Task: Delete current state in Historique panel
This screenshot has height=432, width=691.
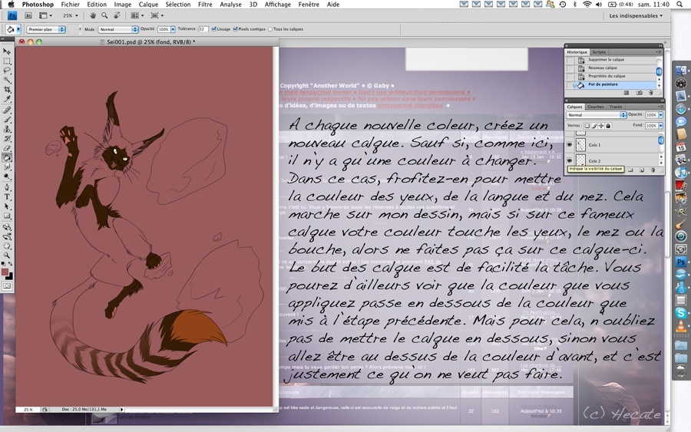Action: click(x=651, y=93)
